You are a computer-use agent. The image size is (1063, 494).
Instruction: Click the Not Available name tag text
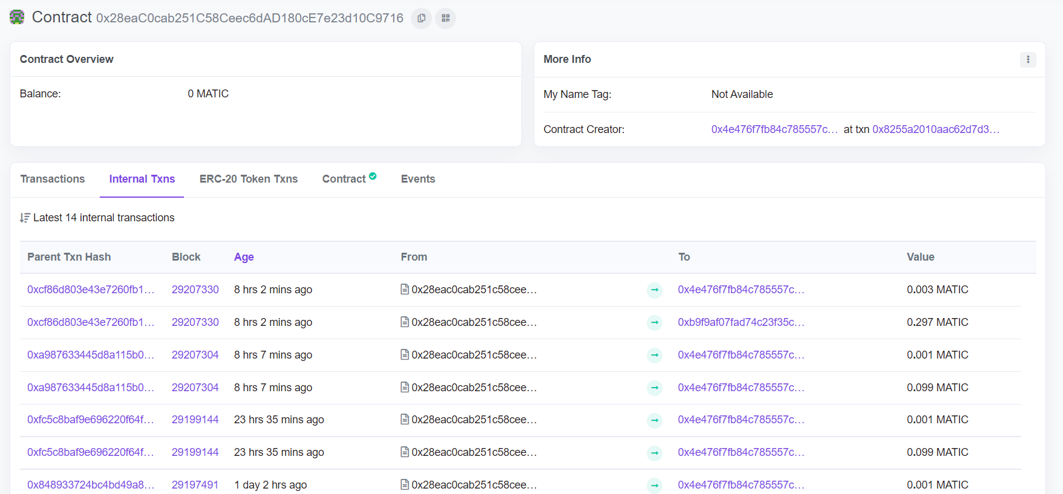[x=742, y=94]
